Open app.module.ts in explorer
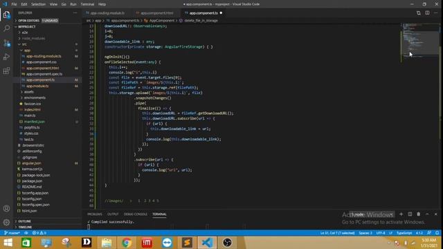The width and height of the screenshot is (443, 249). (x=37, y=86)
